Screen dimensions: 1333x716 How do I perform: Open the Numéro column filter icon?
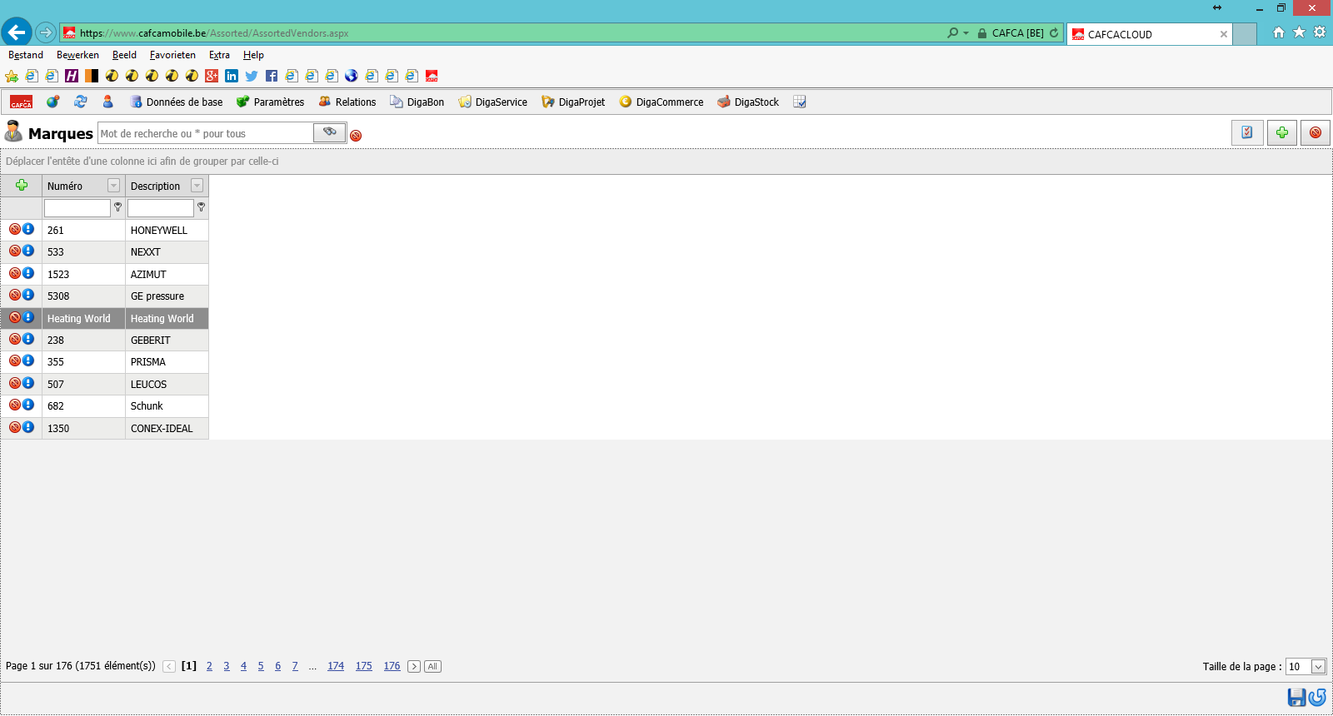coord(117,207)
